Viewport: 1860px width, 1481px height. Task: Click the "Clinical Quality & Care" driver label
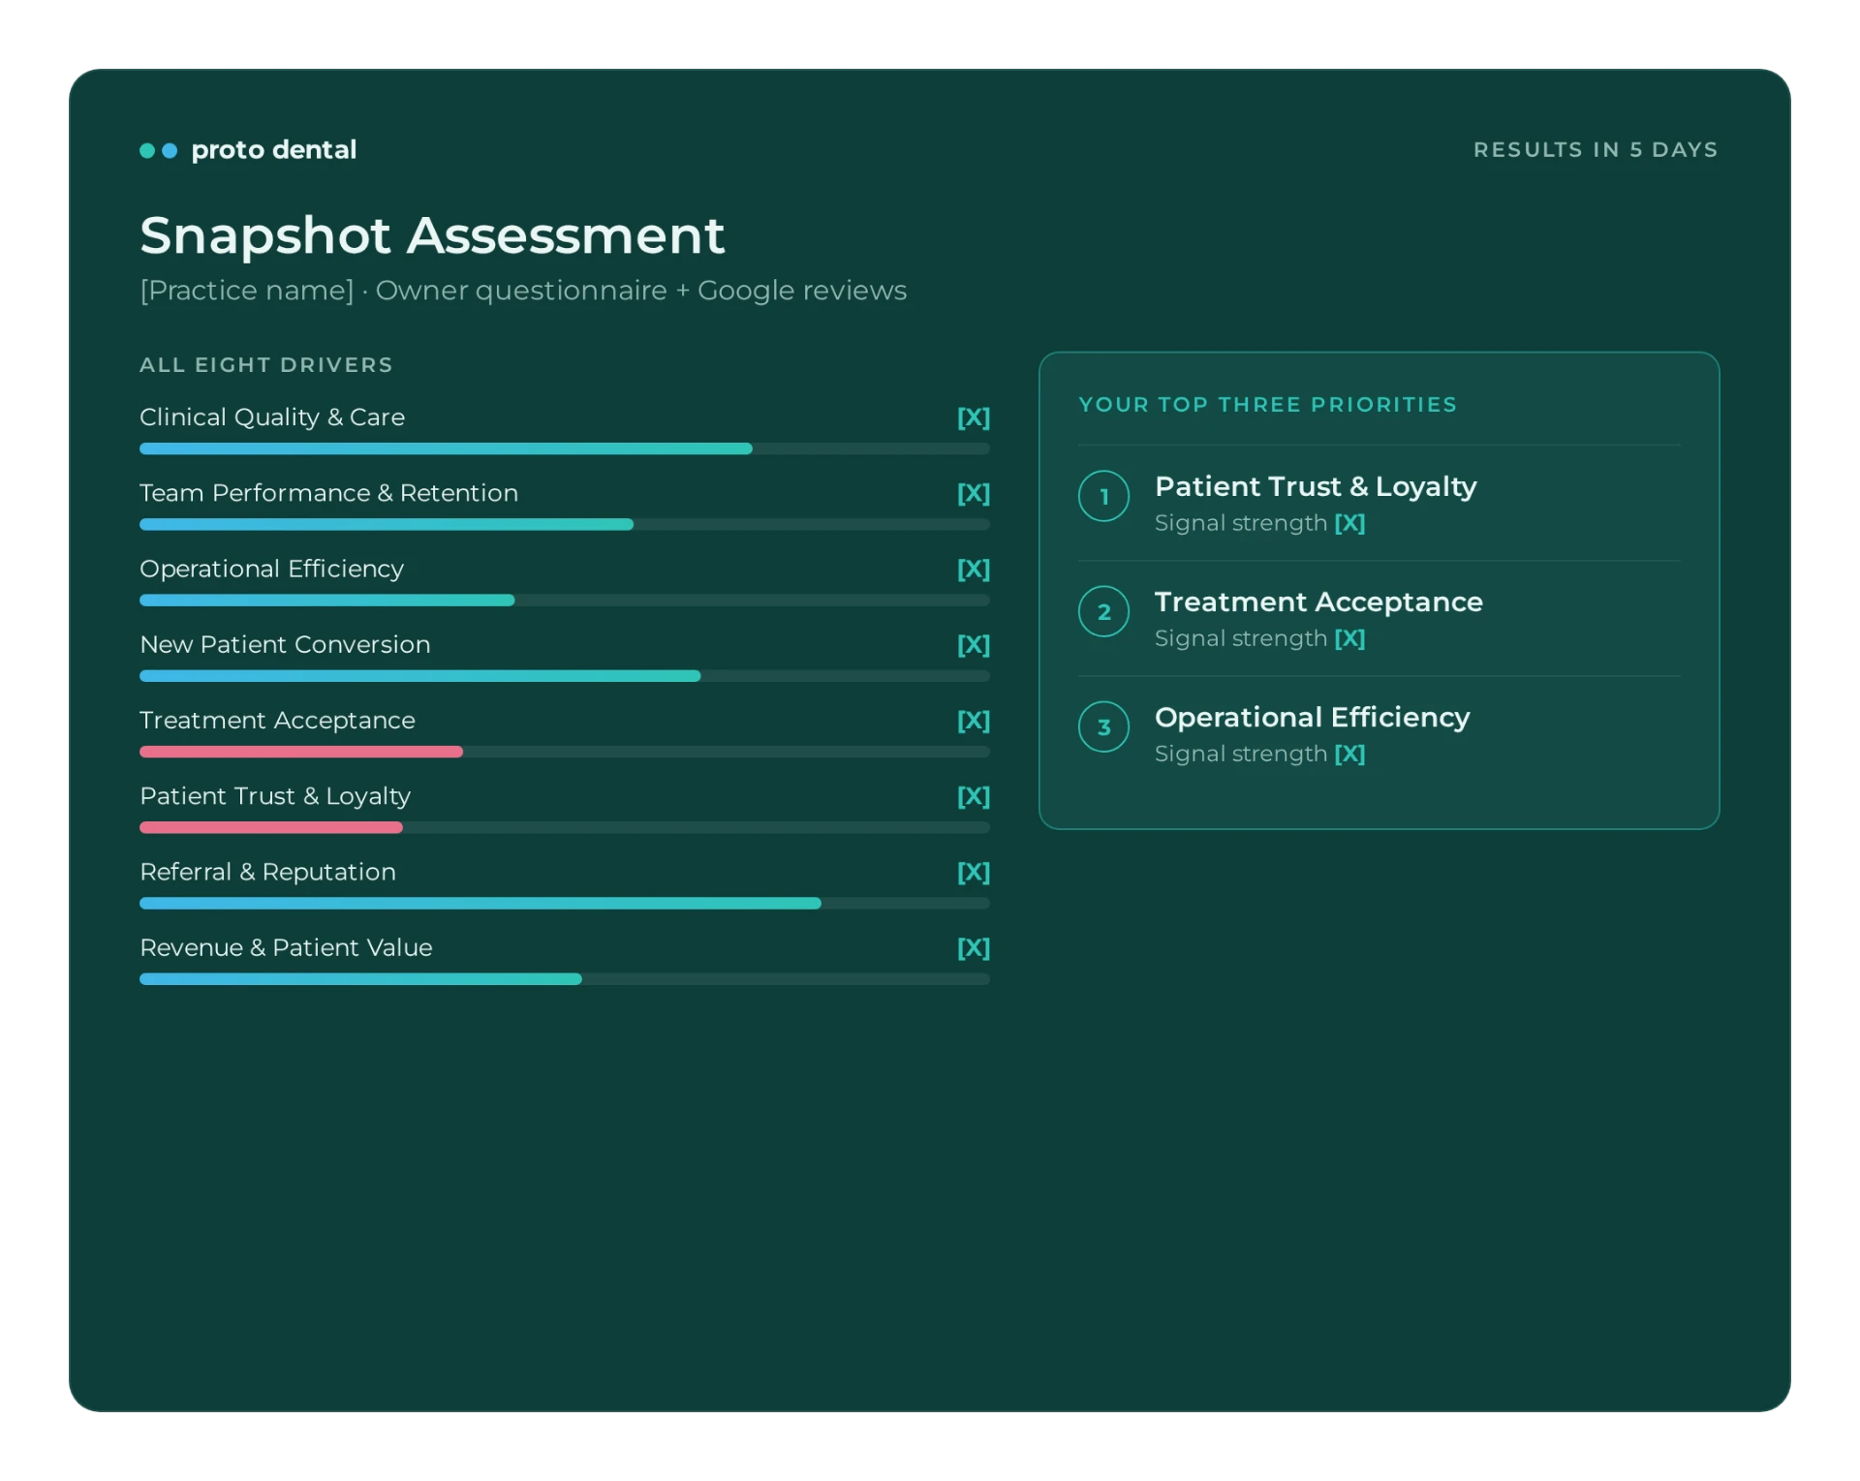272,417
